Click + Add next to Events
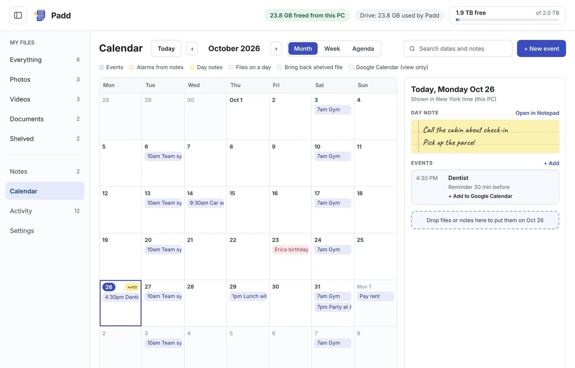Image resolution: width=575 pixels, height=368 pixels. point(551,163)
